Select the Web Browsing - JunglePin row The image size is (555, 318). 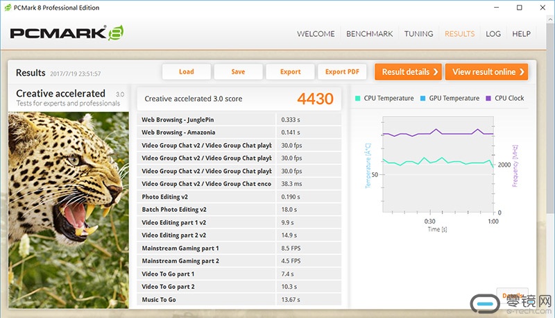(x=239, y=119)
